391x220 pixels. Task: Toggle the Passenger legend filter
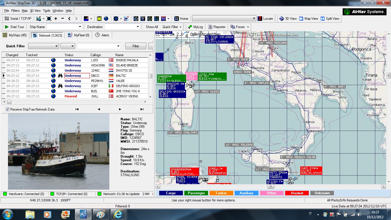pyautogui.click(x=196, y=193)
